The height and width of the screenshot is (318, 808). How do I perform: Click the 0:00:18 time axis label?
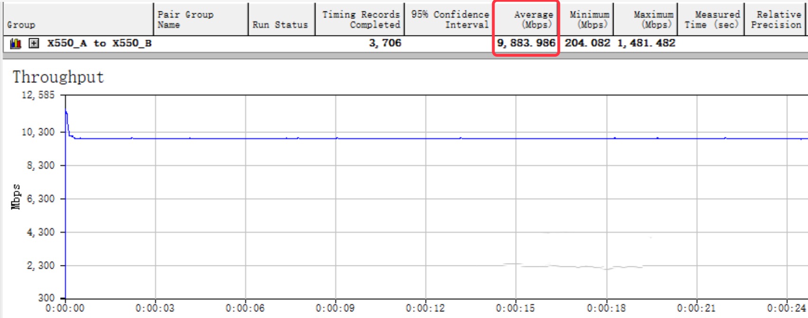click(606, 308)
